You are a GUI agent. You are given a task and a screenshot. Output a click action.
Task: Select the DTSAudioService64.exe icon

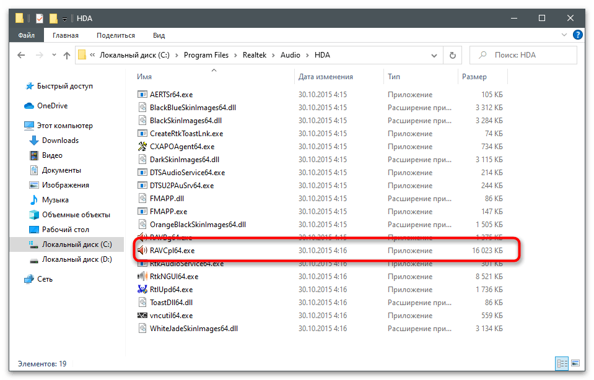tap(142, 173)
